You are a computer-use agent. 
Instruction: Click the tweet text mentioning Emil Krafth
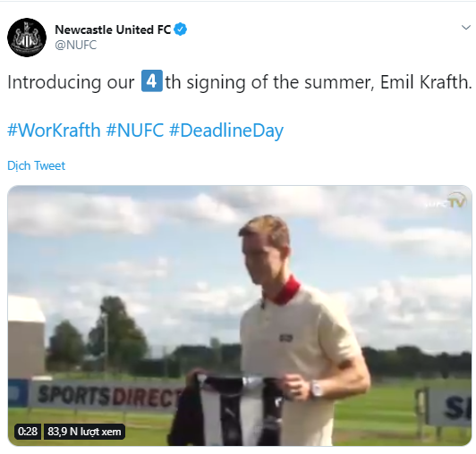[240, 82]
